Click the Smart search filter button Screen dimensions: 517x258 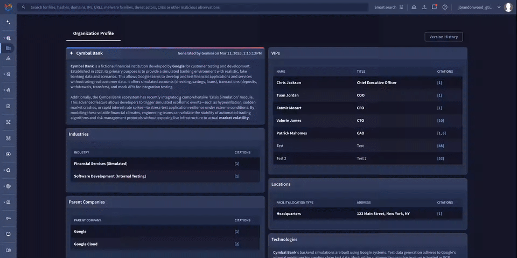(x=389, y=8)
